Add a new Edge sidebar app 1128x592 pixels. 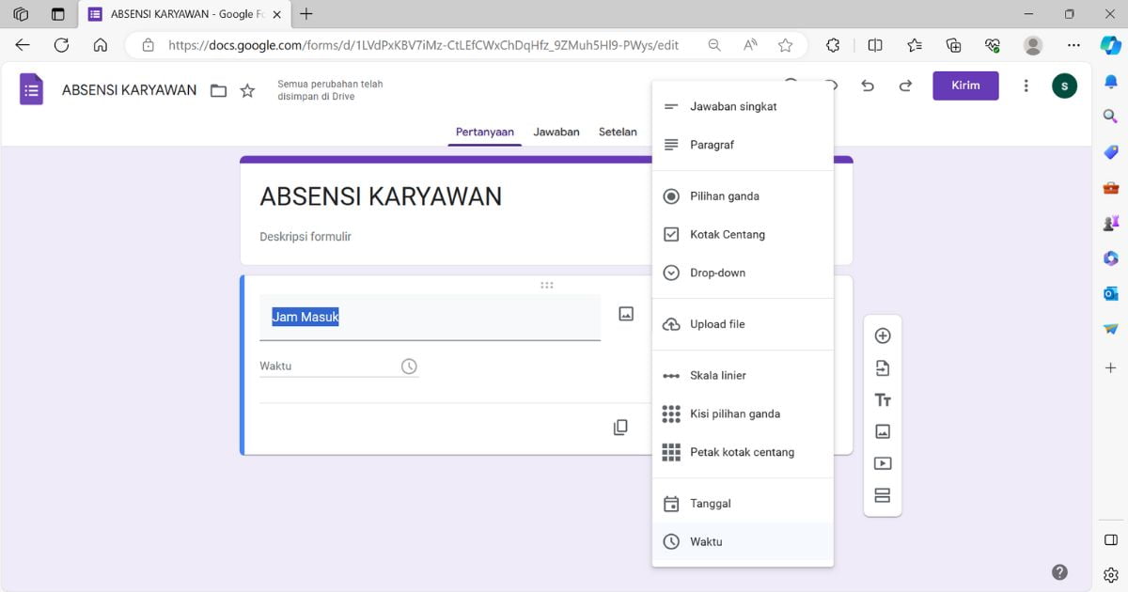1111,367
